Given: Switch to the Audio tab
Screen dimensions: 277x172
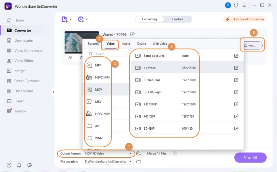Looking at the screenshot, I should [x=126, y=44].
